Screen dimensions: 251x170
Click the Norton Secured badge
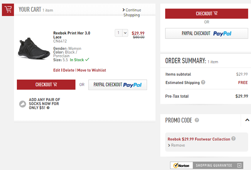pos(182,165)
